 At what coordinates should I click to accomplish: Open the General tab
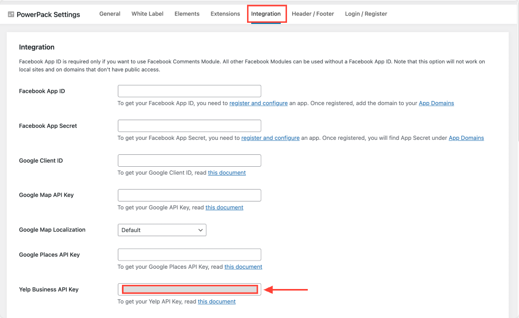[x=110, y=14]
